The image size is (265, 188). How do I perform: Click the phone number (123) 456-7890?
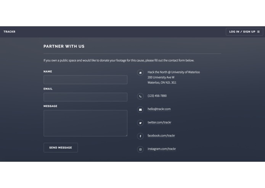pos(157,96)
